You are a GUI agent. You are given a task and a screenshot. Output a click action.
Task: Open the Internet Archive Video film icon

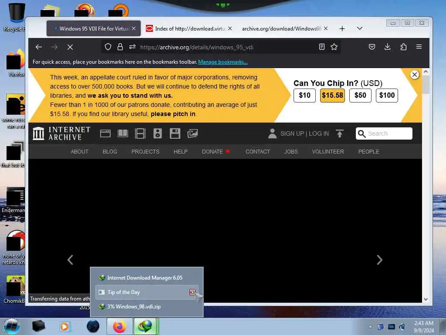140,133
